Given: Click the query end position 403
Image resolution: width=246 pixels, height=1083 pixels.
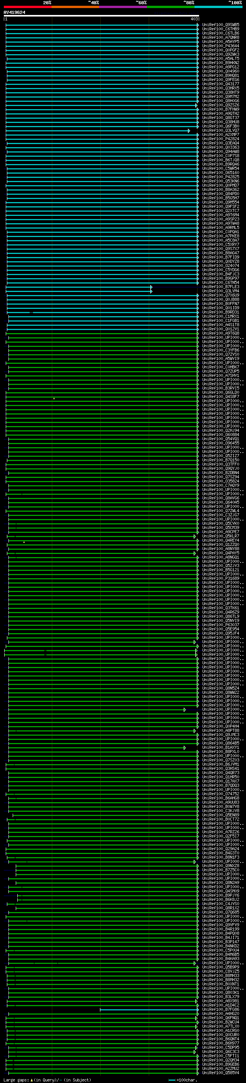Looking at the screenshot, I should (x=194, y=19).
